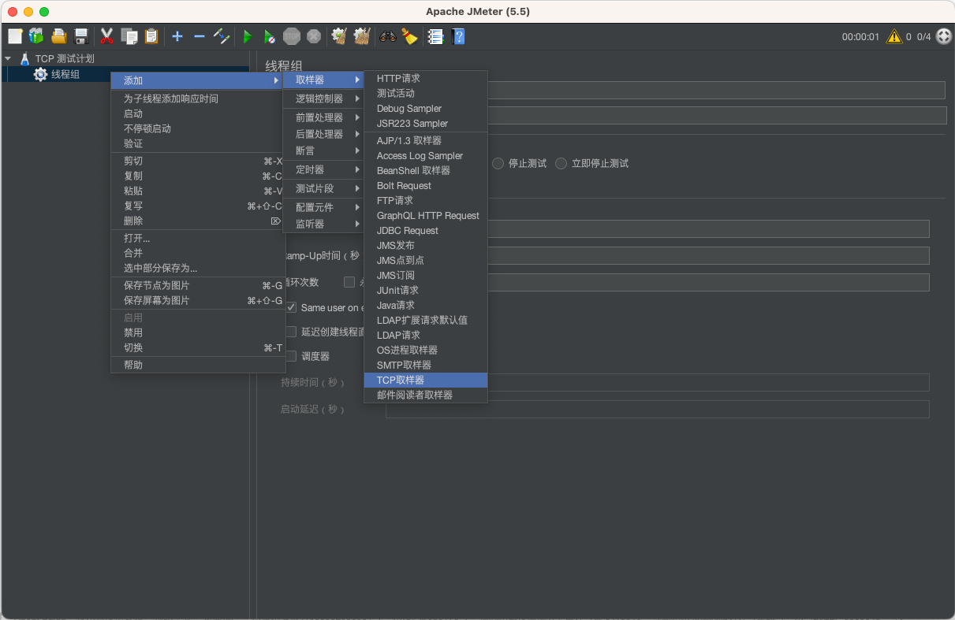955x620 pixels.
Task: Click the Stop test icon in toolbar
Action: pos(291,36)
